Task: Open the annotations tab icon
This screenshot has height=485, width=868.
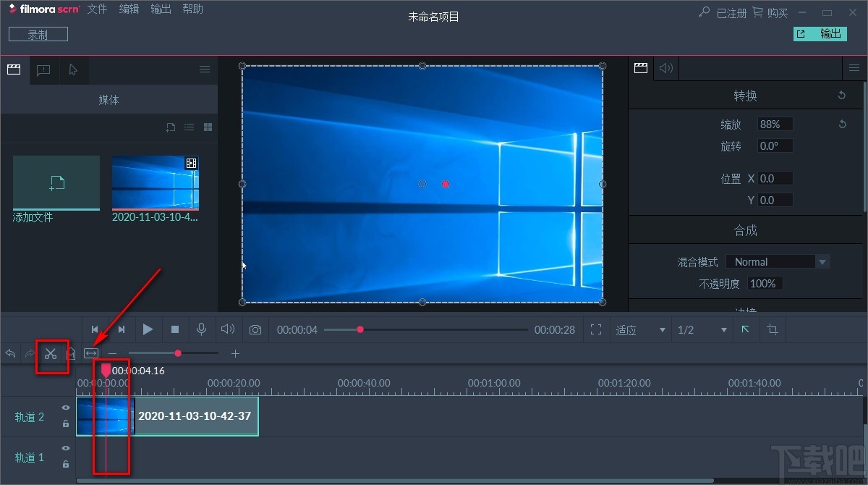Action: pos(43,69)
